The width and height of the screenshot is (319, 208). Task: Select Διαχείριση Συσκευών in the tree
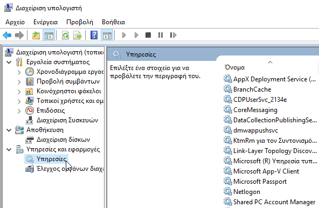pos(67,120)
